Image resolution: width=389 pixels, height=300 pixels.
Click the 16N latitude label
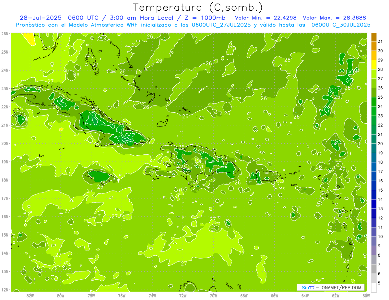point(5,217)
